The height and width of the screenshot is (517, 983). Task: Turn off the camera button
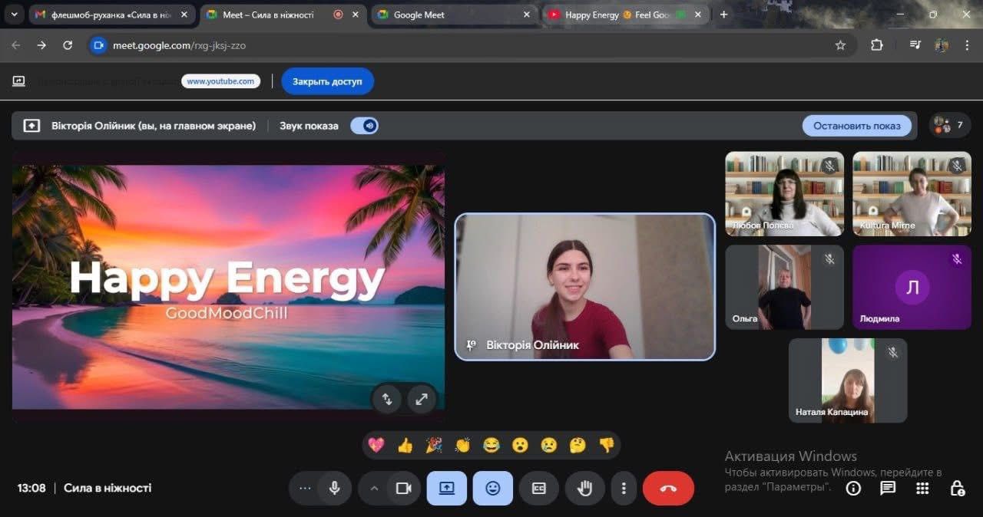tap(403, 489)
